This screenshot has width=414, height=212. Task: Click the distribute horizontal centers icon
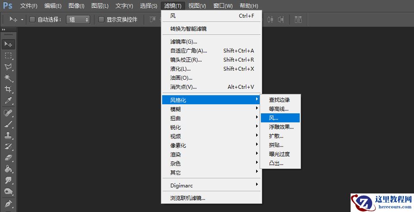270,19
